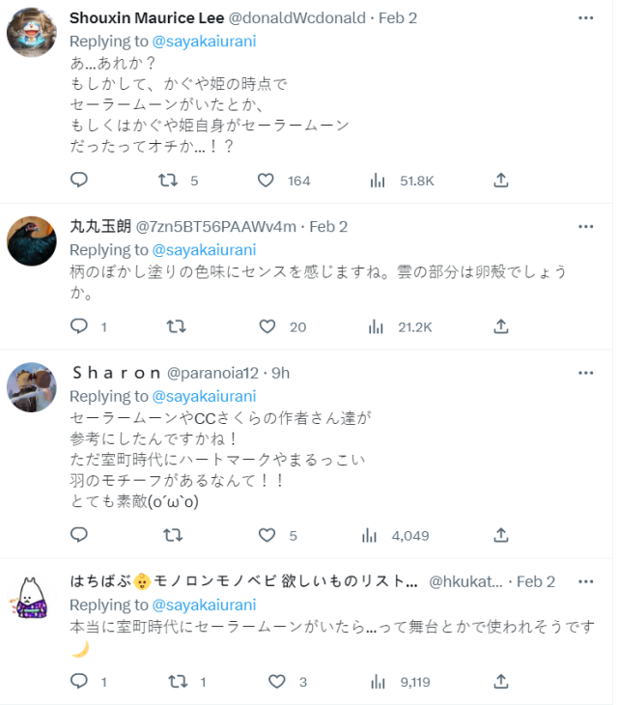Open more options on 丸丸玉朗's tweet
The height and width of the screenshot is (705, 618).
coord(586,227)
